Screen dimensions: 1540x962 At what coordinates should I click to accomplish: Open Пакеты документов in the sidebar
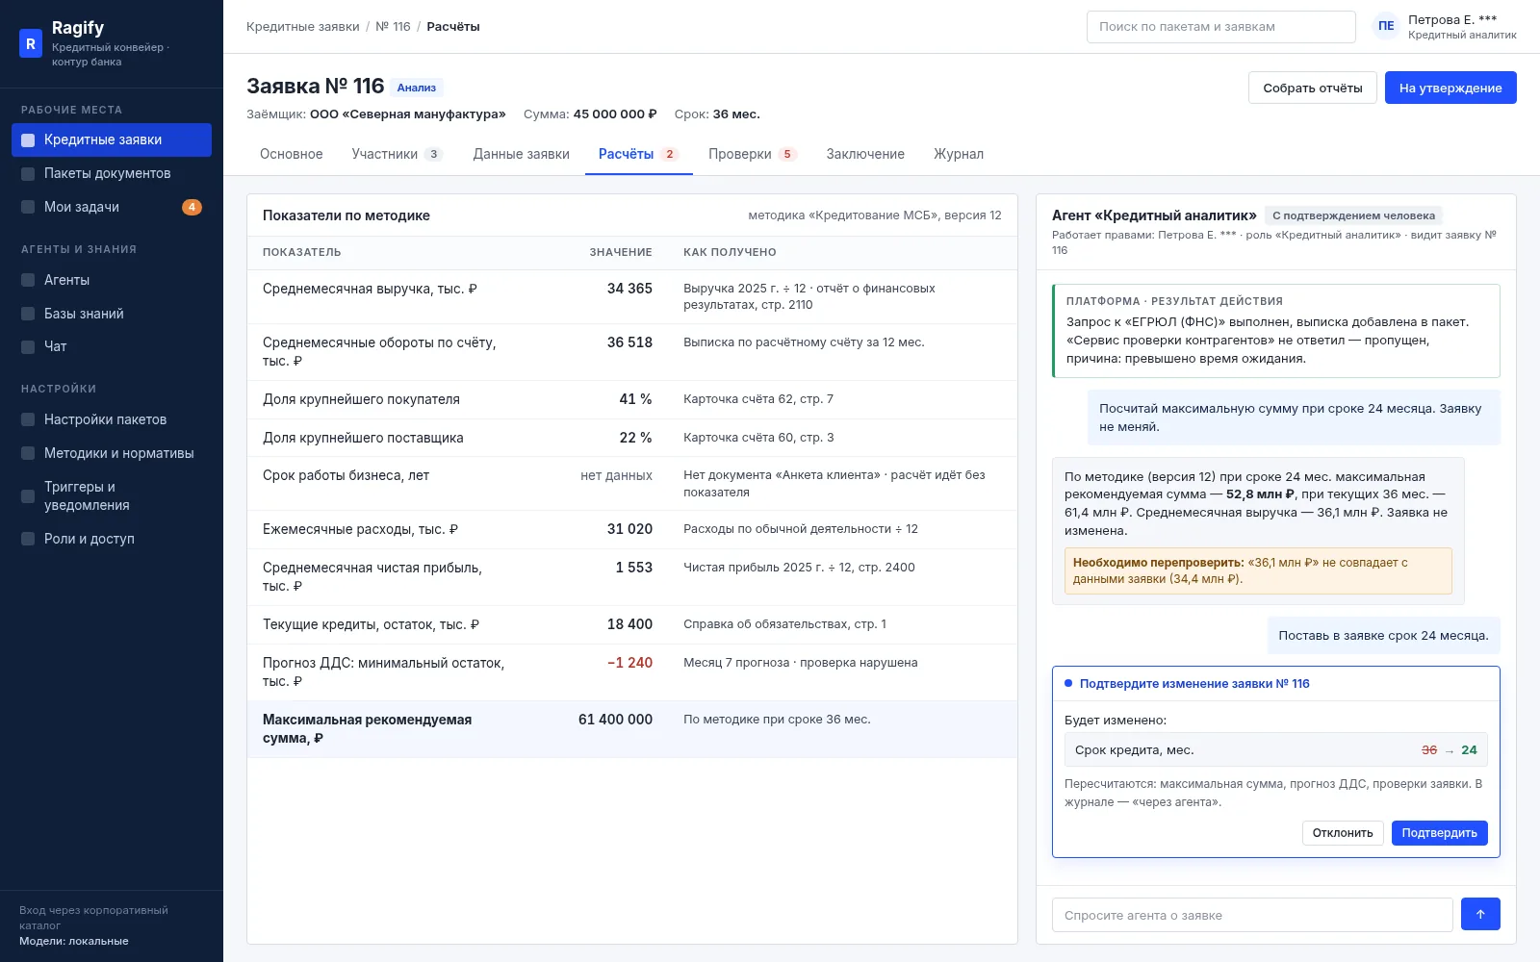coord(112,174)
